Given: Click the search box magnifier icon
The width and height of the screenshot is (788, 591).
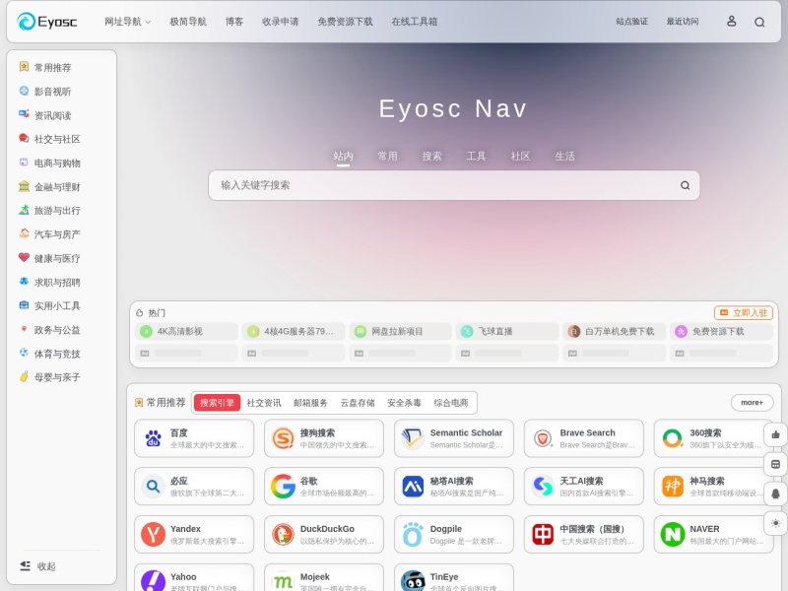Looking at the screenshot, I should (685, 185).
